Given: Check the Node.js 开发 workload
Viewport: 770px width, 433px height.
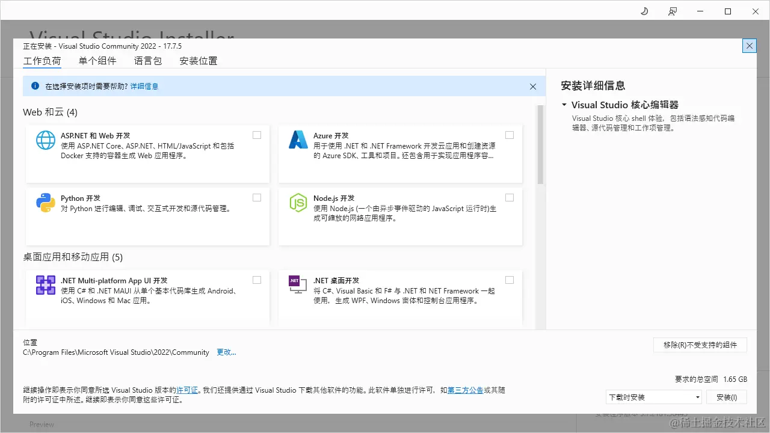Looking at the screenshot, I should (x=510, y=198).
